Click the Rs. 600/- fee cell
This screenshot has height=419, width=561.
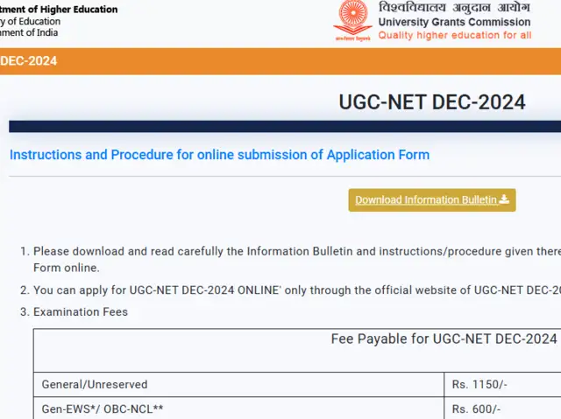(x=474, y=409)
